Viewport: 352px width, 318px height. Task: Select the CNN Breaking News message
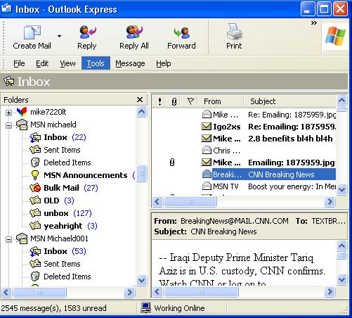[244, 174]
